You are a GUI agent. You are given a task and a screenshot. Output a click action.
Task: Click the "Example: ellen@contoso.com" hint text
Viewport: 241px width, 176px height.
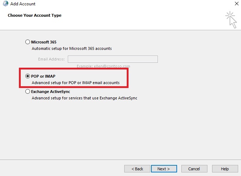(104, 66)
